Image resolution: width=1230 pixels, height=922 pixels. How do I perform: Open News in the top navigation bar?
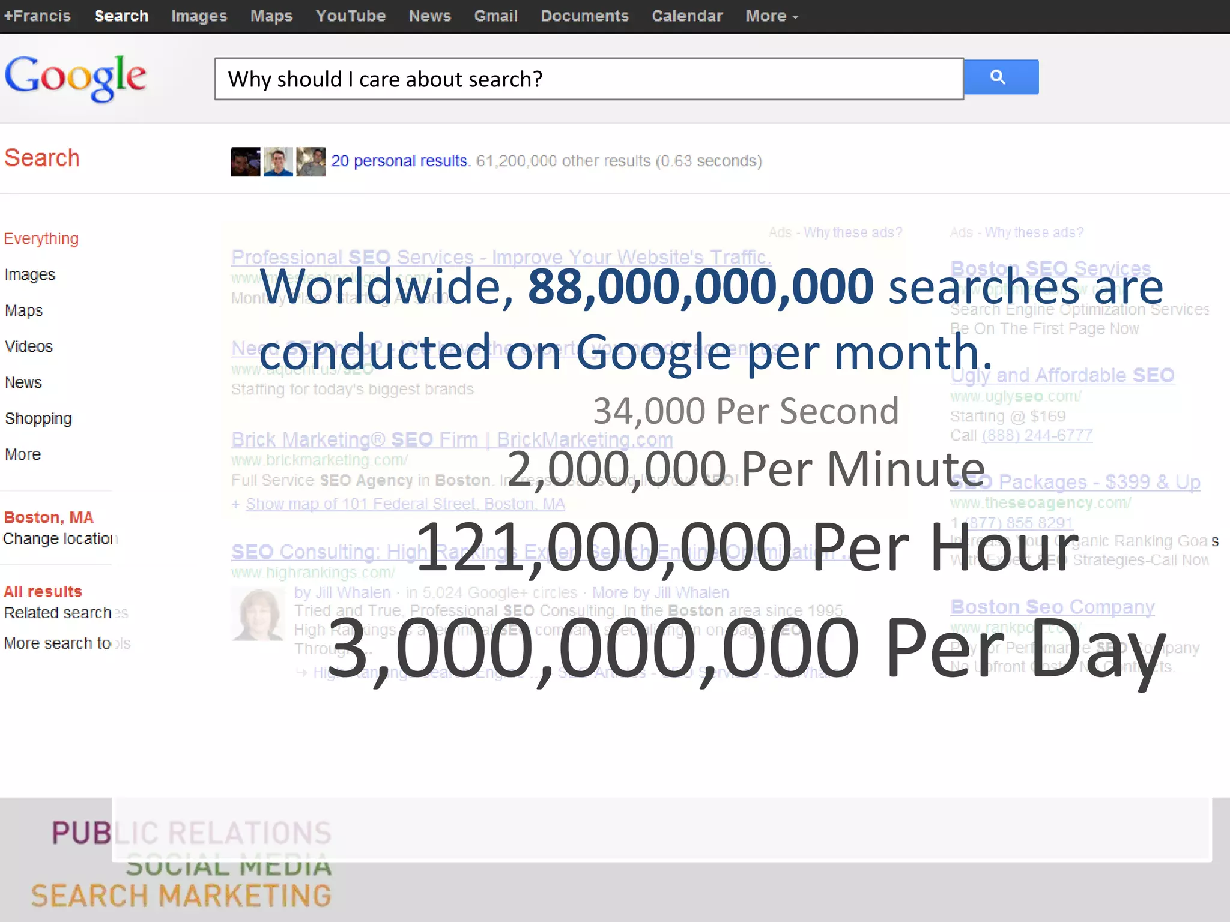[x=430, y=16]
